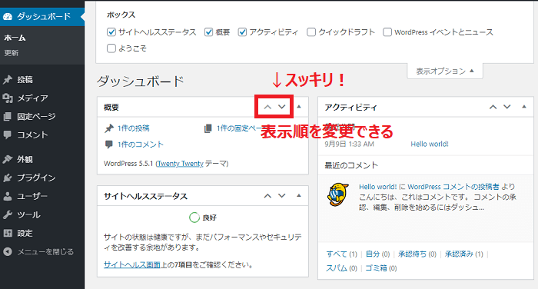Click the plug icon beside プラグイン
The height and width of the screenshot is (289, 538).
[8, 178]
